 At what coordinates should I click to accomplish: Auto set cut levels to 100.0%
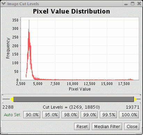tap(129, 115)
